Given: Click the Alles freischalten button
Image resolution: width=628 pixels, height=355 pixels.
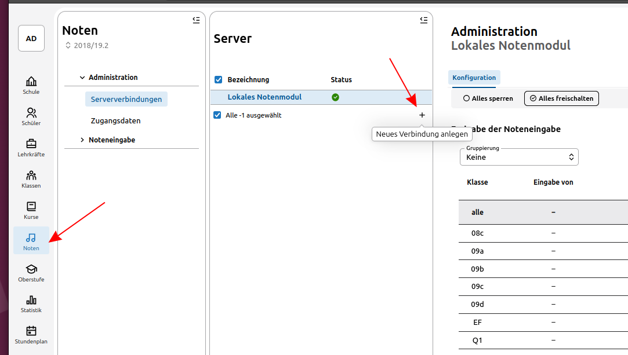Looking at the screenshot, I should (x=561, y=98).
